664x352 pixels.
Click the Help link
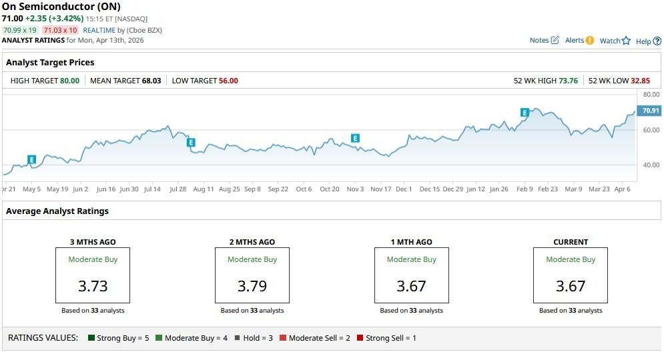tap(643, 41)
